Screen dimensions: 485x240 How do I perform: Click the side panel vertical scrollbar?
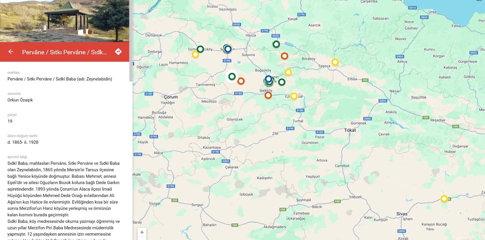click(131, 40)
